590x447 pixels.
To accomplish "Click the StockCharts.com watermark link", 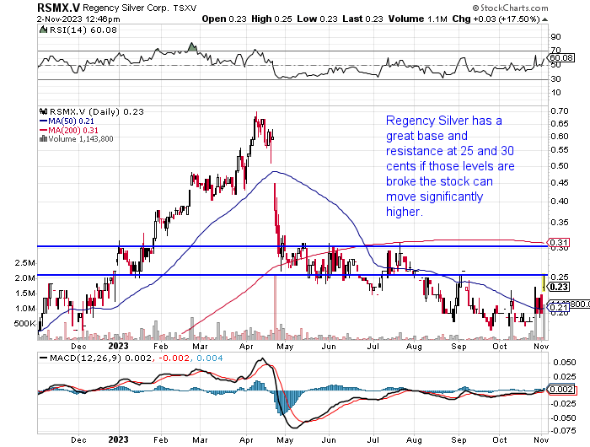I will click(x=510, y=8).
